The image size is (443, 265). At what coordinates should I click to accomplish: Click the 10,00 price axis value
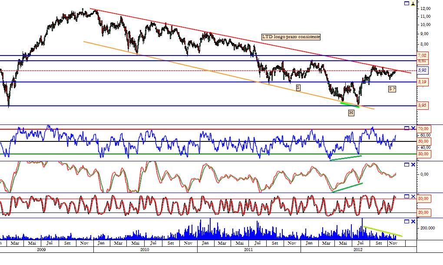click(426, 25)
